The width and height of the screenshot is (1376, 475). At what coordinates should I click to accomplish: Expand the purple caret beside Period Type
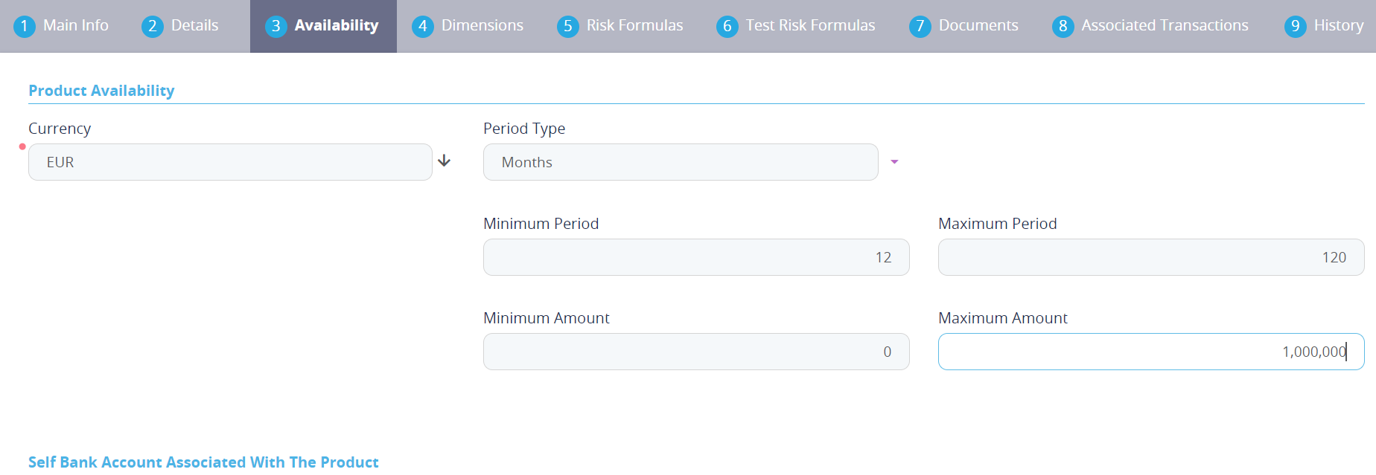tap(894, 162)
